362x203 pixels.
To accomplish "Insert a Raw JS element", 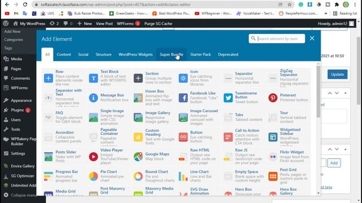I will [243, 157].
